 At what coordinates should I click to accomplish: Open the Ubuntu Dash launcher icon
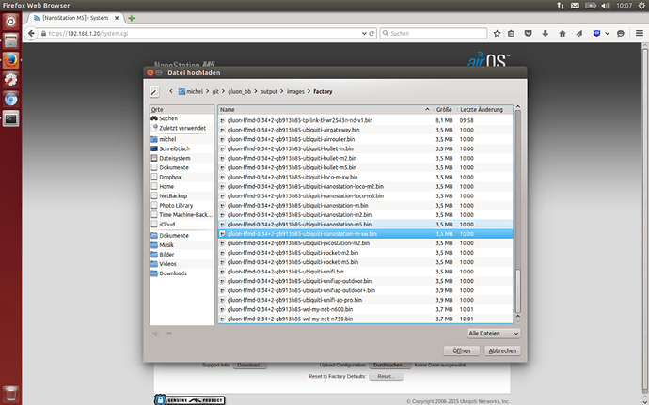click(10, 22)
